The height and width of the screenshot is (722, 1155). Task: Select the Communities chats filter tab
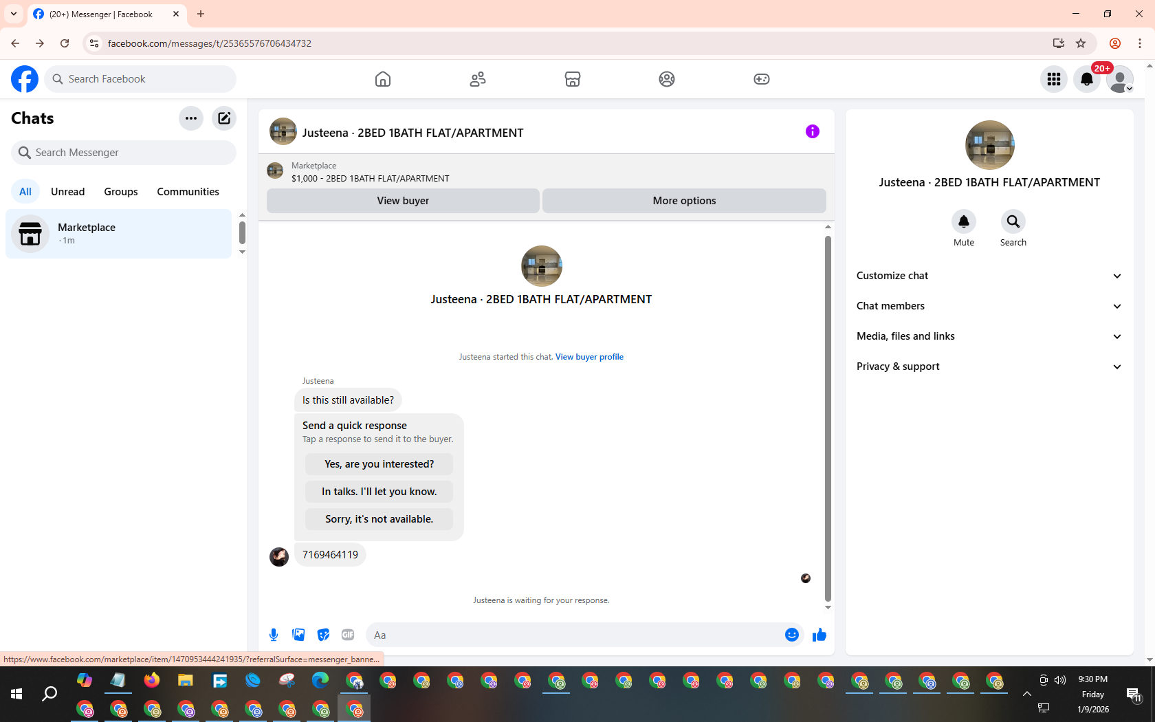coord(188,192)
